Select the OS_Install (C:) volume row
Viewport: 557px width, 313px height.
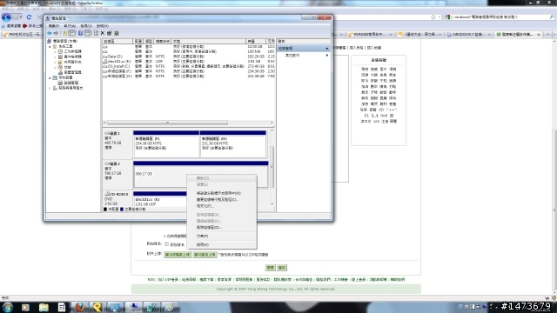pos(189,66)
